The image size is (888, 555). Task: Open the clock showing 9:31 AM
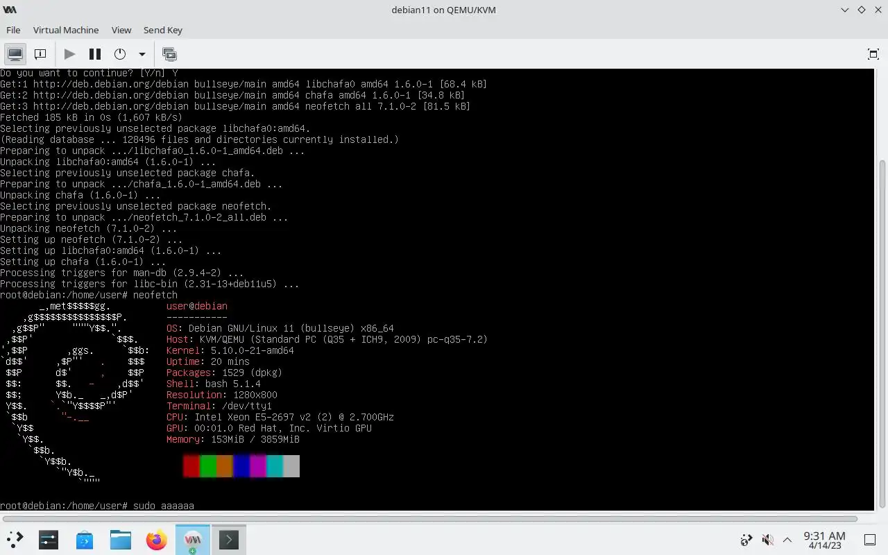point(824,540)
